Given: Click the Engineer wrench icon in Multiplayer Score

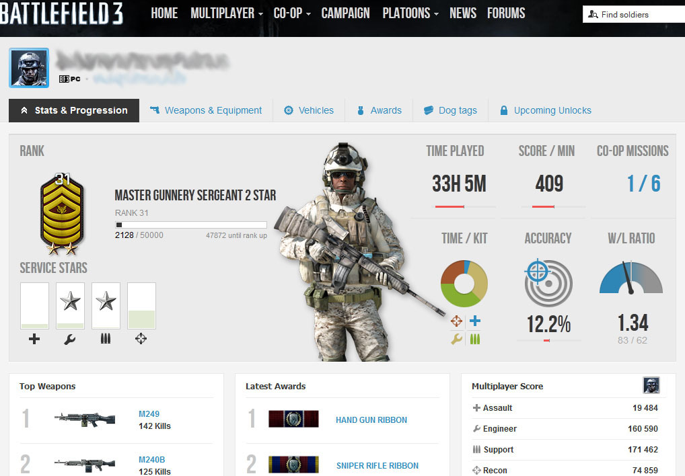Looking at the screenshot, I should [476, 429].
